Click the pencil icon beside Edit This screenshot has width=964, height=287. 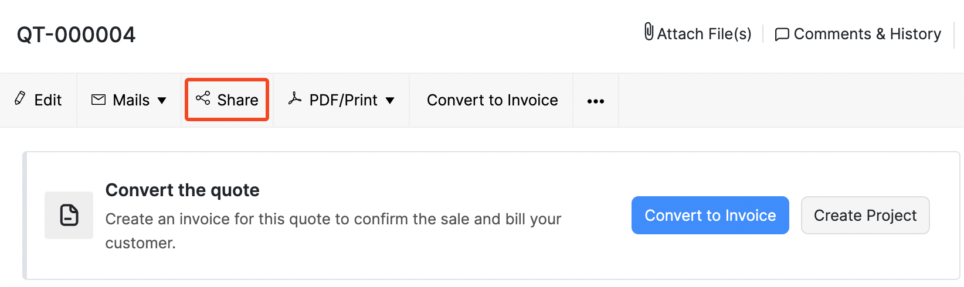coord(20,98)
